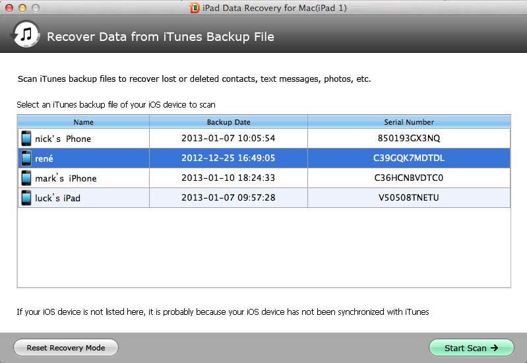Sort by the Backup Date column header
Viewport: 527px width, 363px height.
(228, 122)
